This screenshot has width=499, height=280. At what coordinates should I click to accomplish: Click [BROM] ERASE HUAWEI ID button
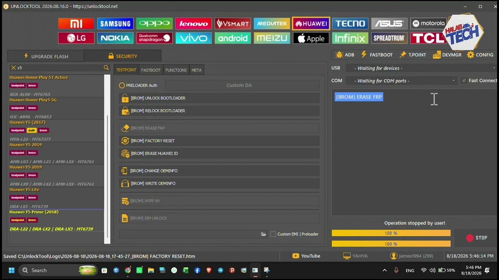click(219, 154)
